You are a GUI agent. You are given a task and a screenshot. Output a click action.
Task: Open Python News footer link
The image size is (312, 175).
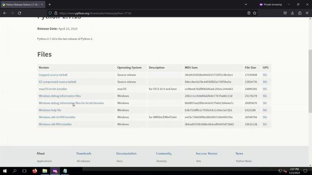tap(244, 161)
